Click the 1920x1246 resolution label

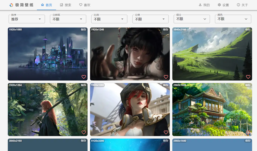[97, 30]
